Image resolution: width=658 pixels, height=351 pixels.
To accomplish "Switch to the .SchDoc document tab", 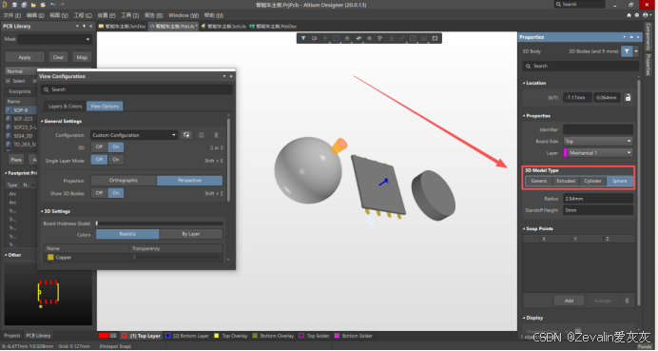I will [123, 26].
